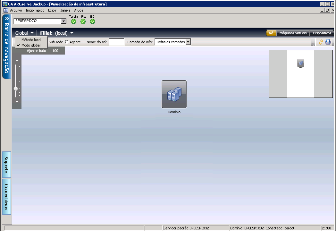Expand navigation bar via double chevron icon
Image resolution: width=336 pixels, height=231 pixels.
coord(7,18)
